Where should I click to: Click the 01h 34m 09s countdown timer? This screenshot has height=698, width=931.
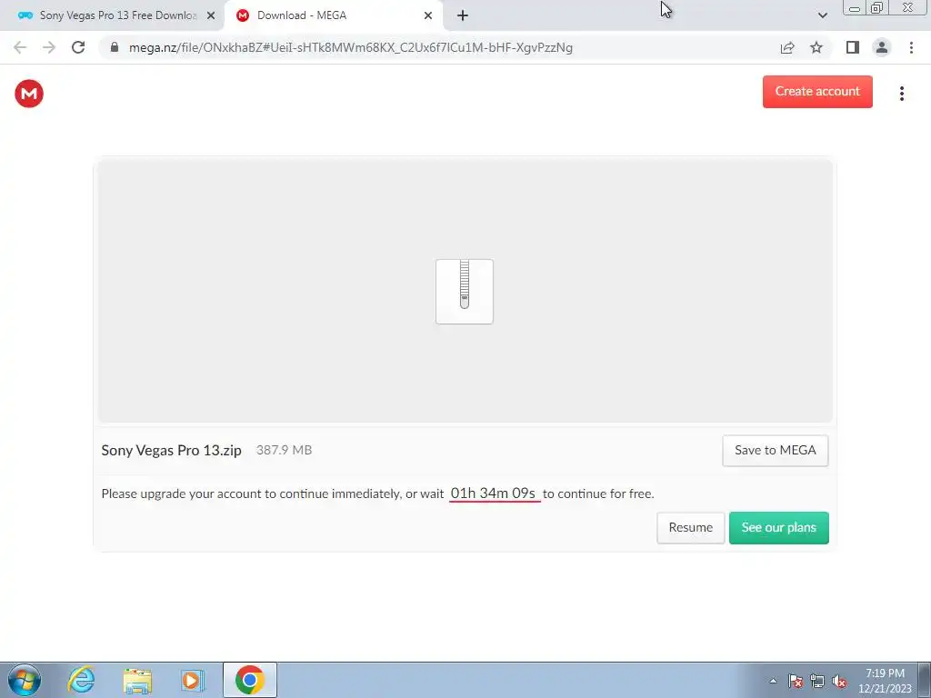pos(494,494)
